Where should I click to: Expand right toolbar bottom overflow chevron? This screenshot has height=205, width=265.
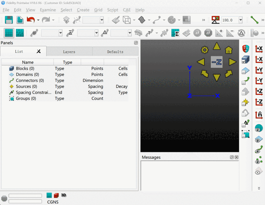click(259, 188)
